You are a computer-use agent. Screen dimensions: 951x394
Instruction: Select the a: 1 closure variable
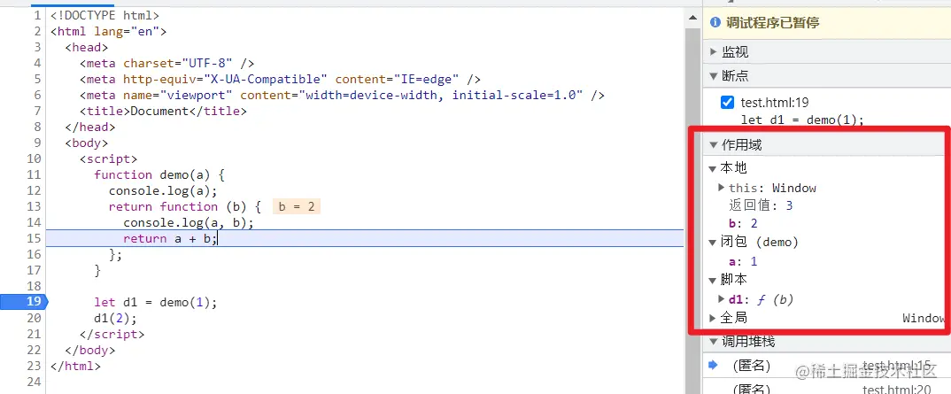click(743, 262)
